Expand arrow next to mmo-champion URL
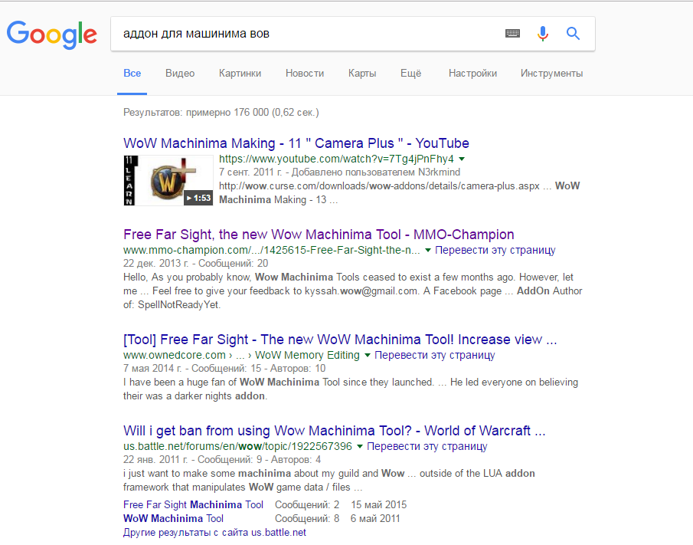Screen dimensions: 693x545 (x=428, y=251)
